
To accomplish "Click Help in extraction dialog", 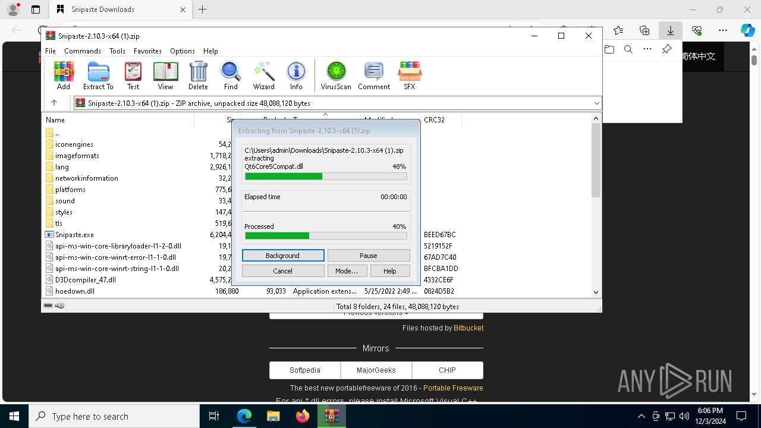I will [390, 271].
